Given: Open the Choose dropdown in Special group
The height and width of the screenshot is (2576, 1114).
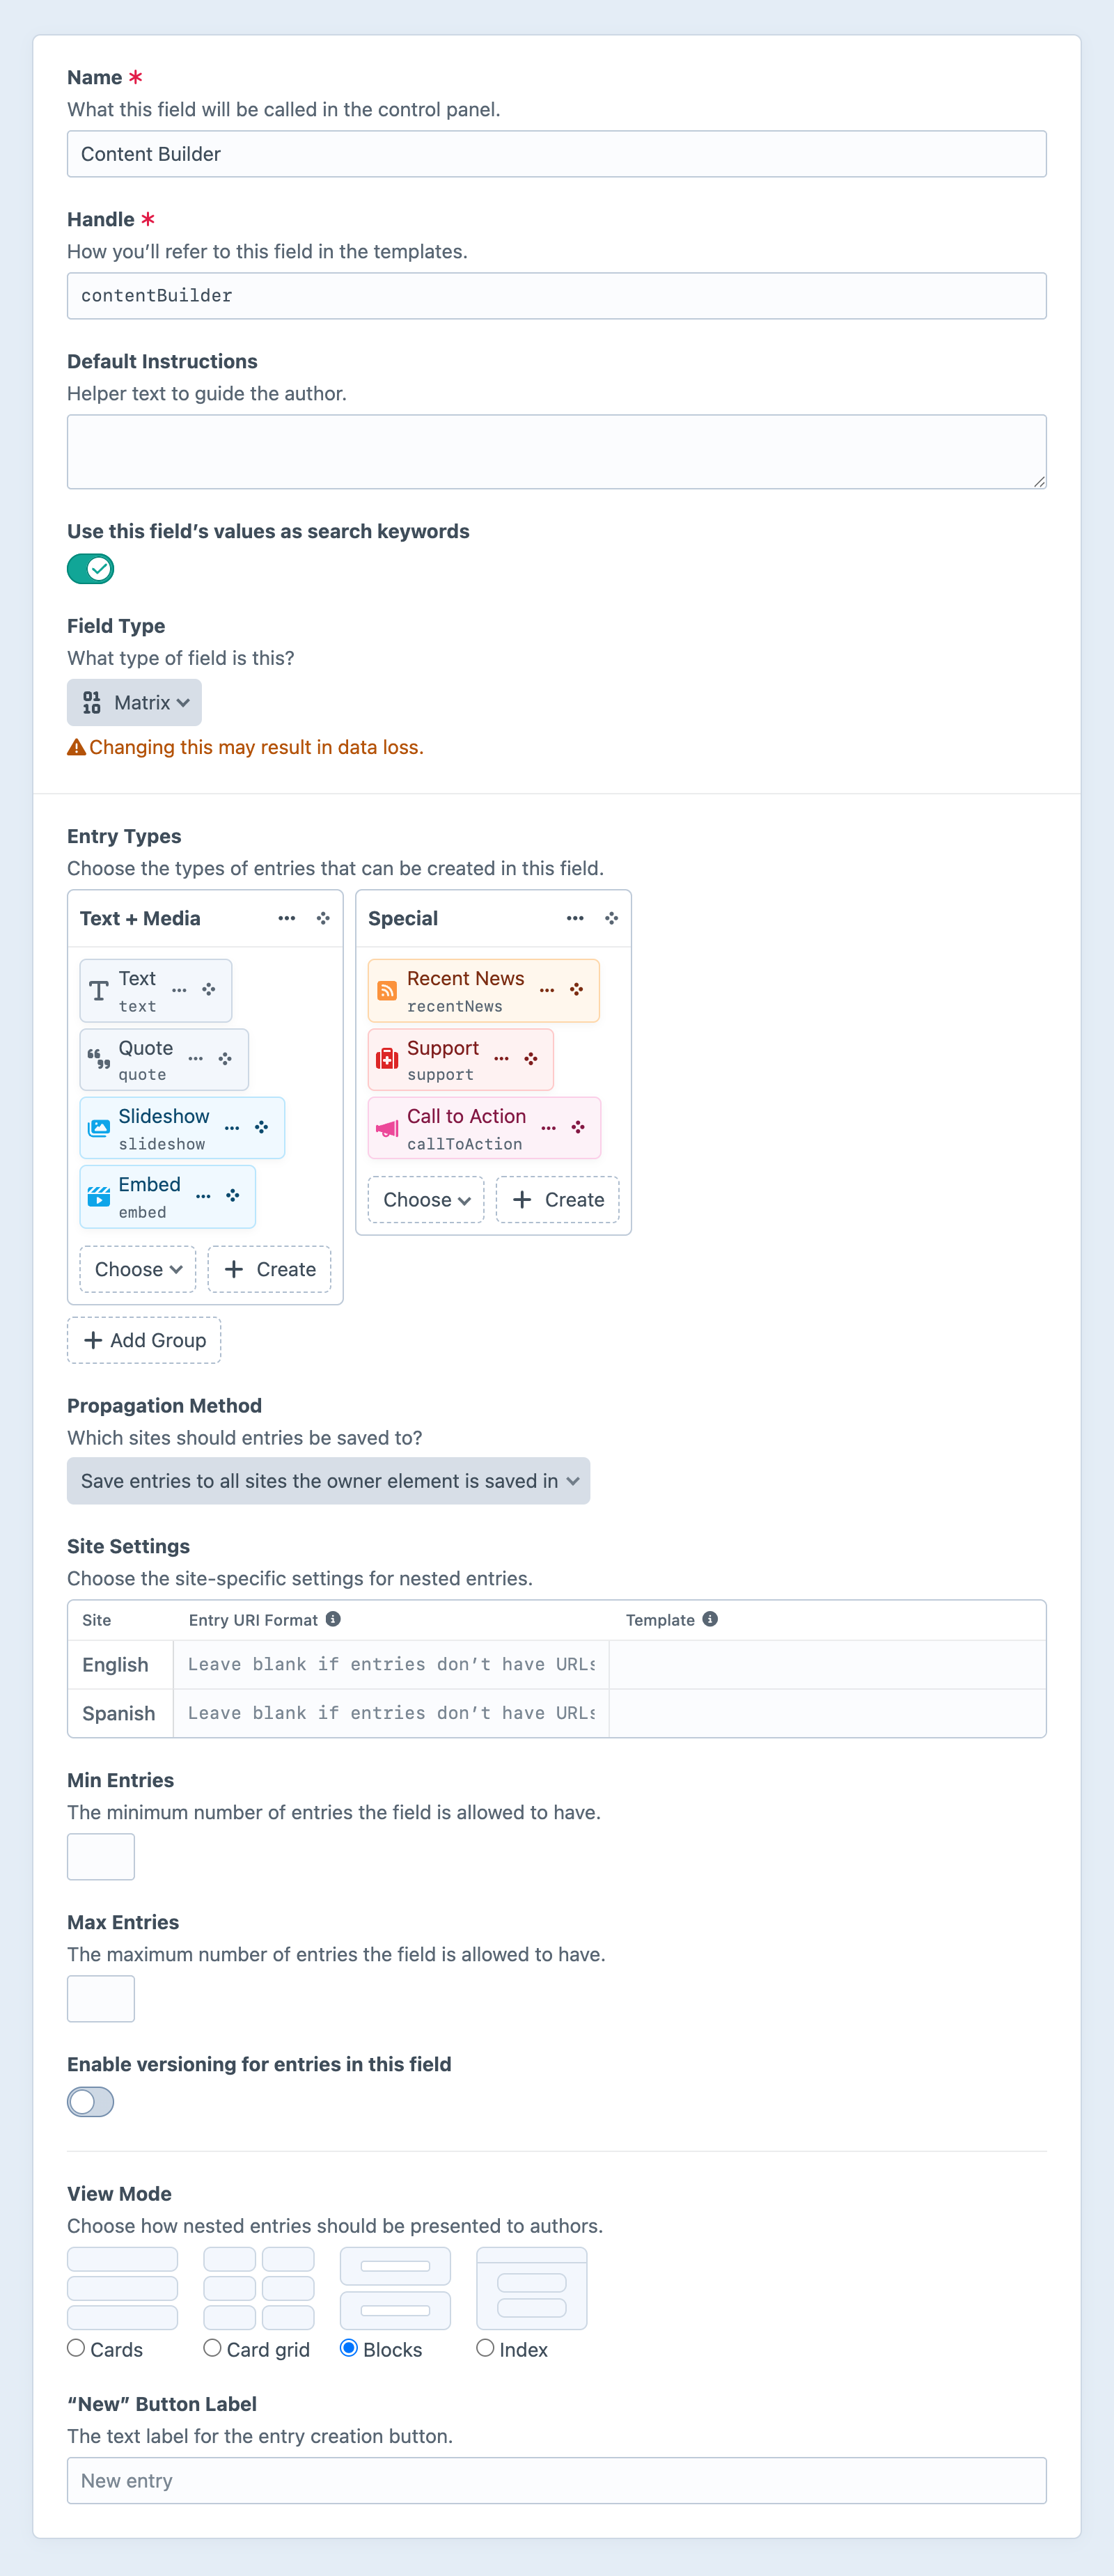Looking at the screenshot, I should click(426, 1200).
